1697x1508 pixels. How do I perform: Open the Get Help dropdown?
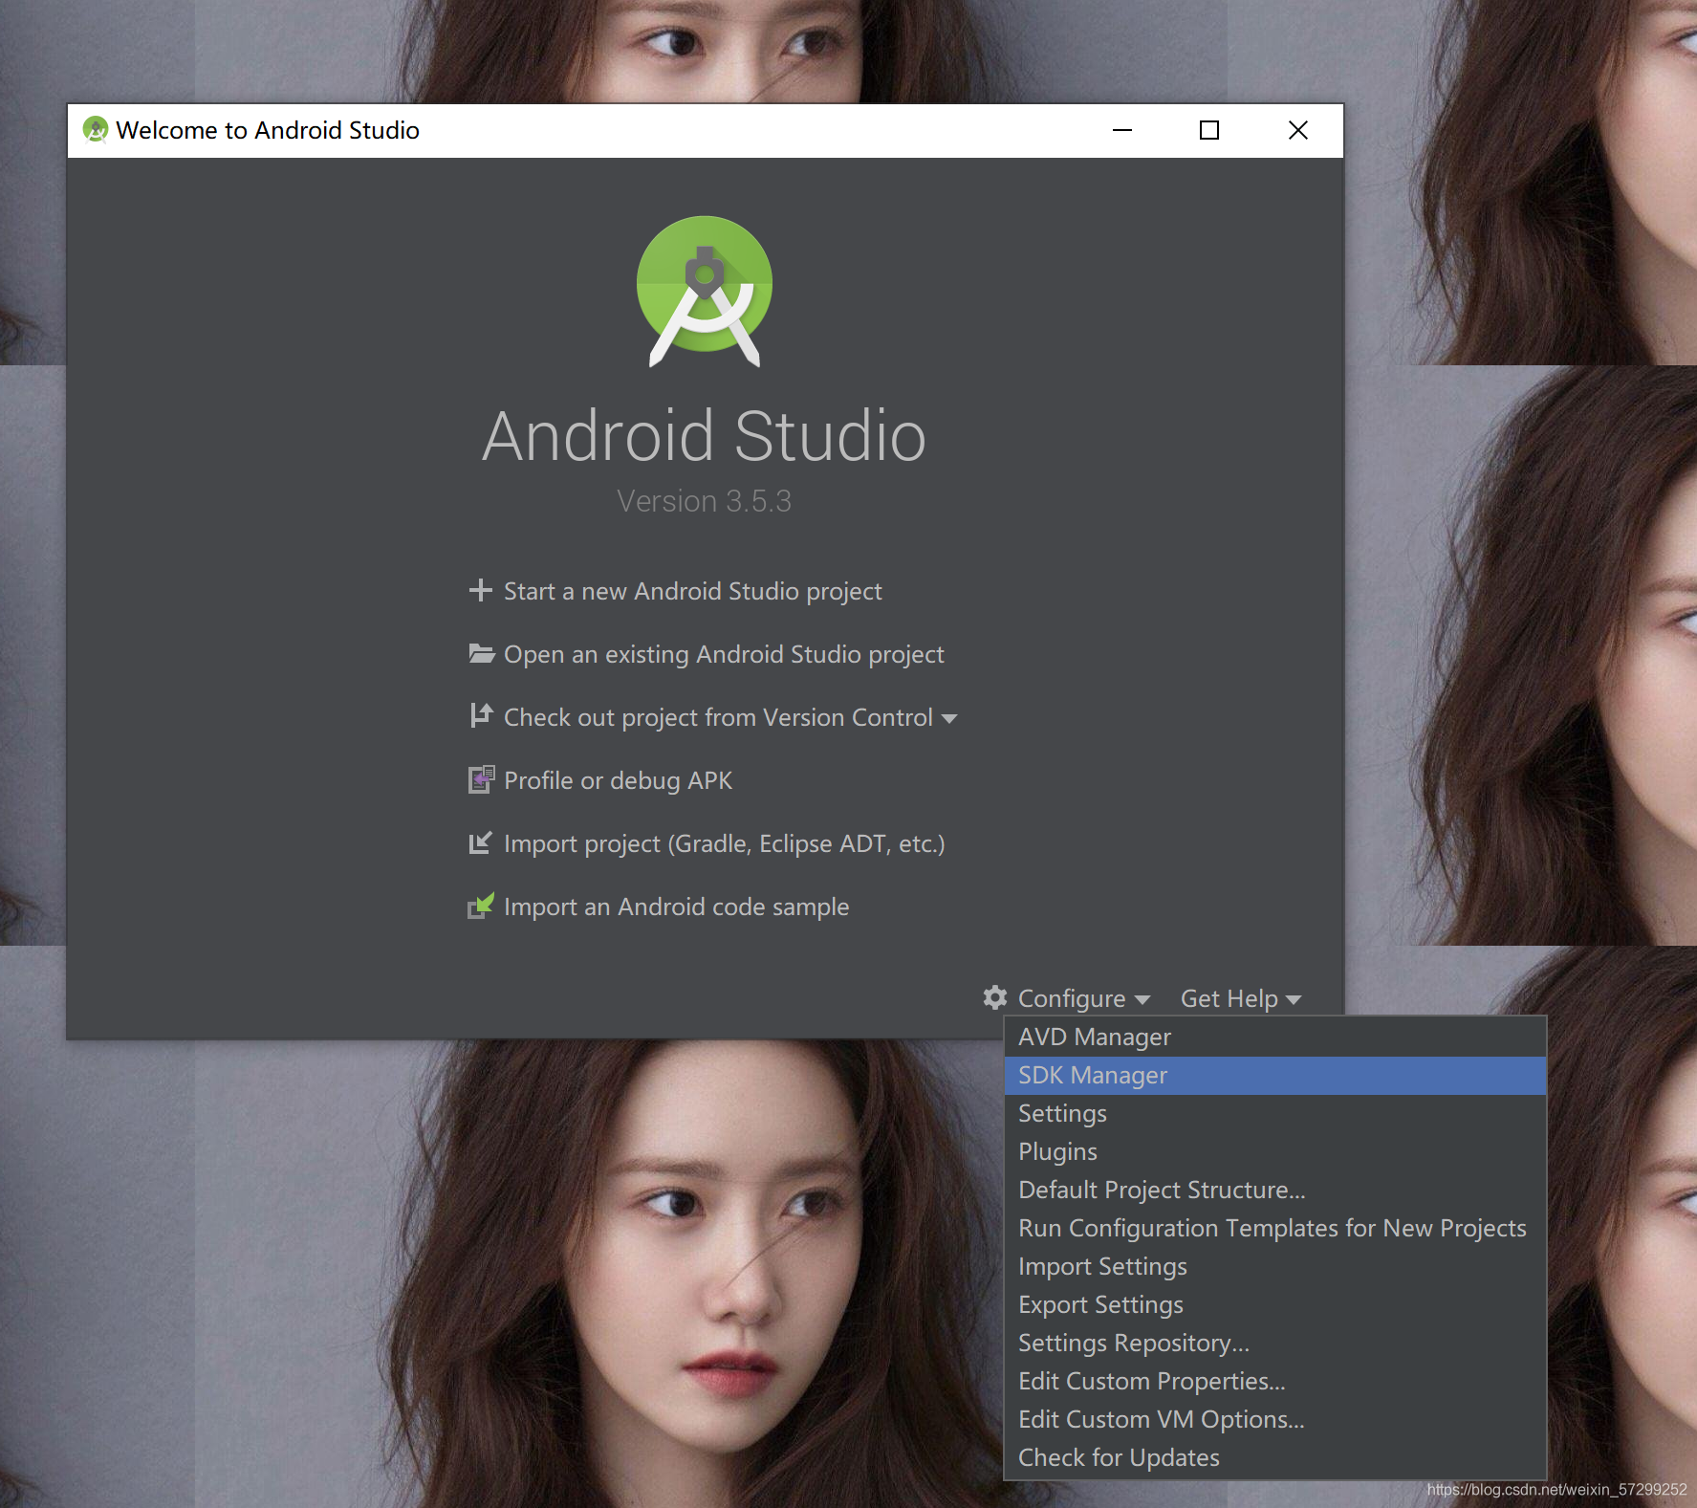pyautogui.click(x=1241, y=998)
